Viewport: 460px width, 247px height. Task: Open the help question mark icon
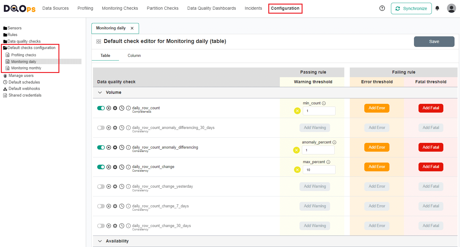(x=382, y=8)
